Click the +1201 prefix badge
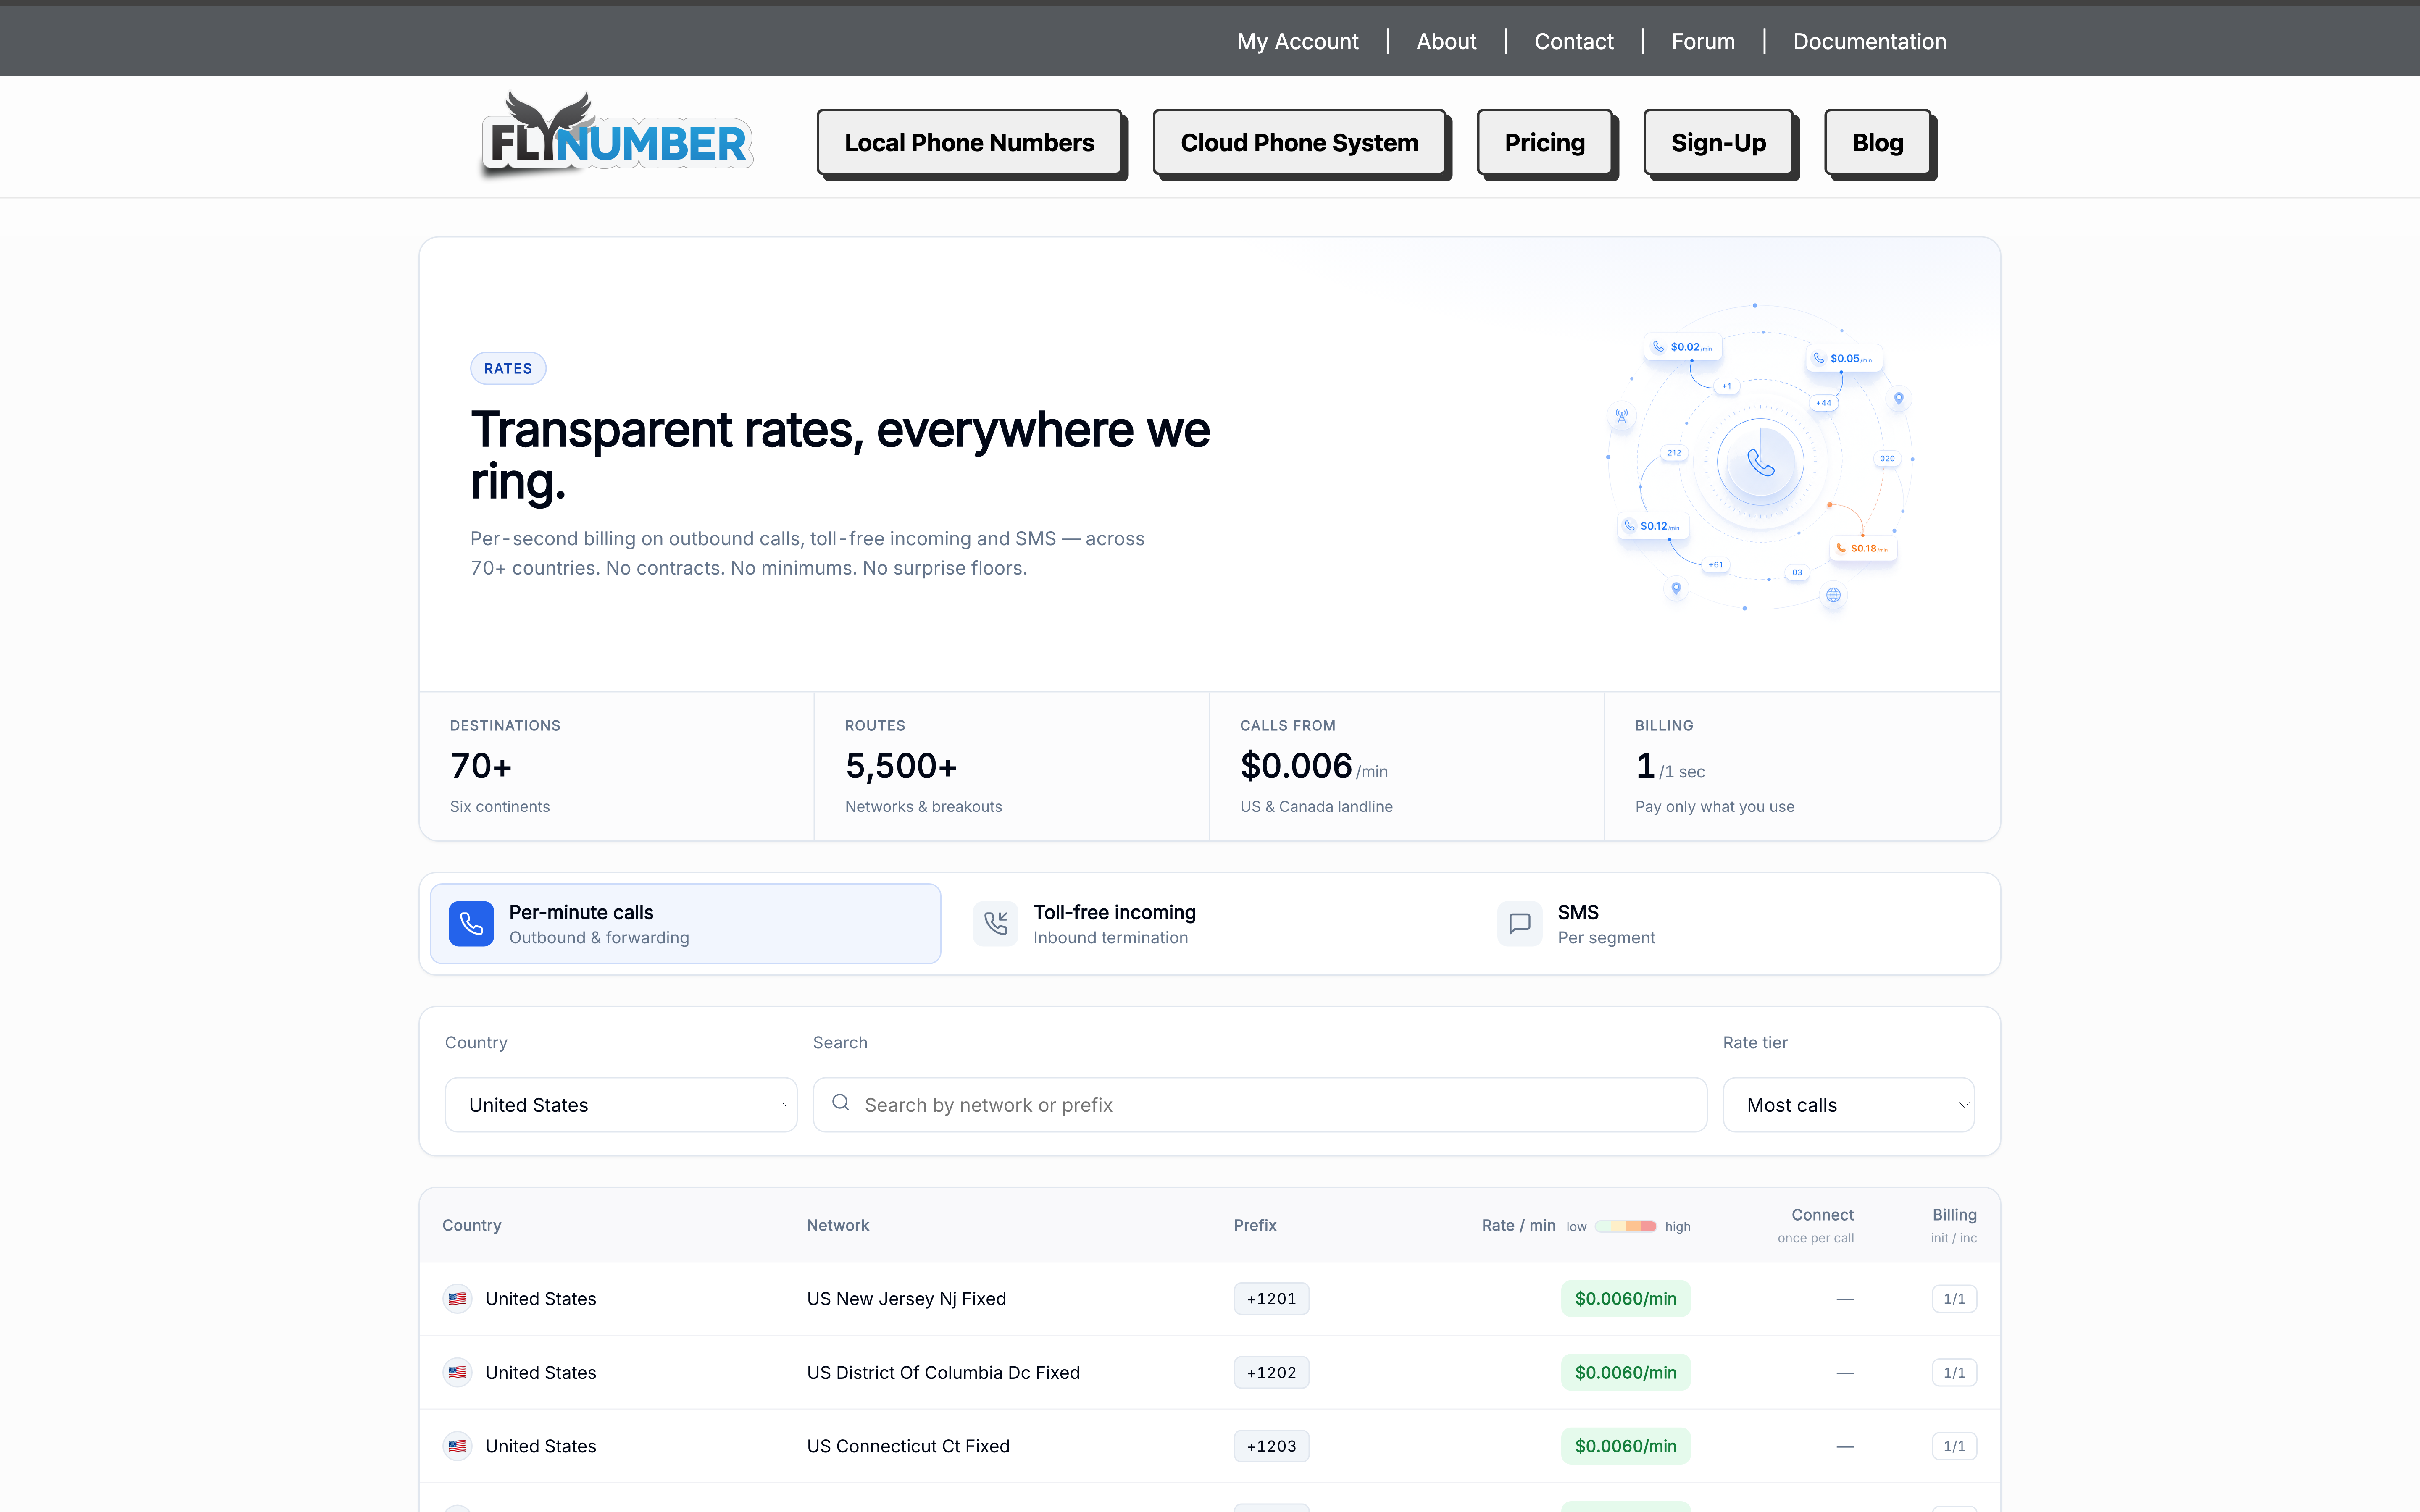Image resolution: width=2420 pixels, height=1512 pixels. 1271,1299
